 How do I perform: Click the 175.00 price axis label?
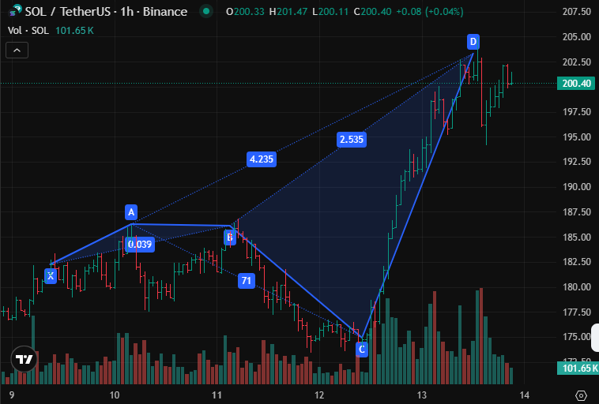click(576, 337)
